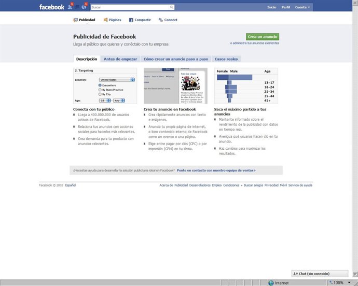
Task: Open the Condiciones footer link
Action: [231, 185]
